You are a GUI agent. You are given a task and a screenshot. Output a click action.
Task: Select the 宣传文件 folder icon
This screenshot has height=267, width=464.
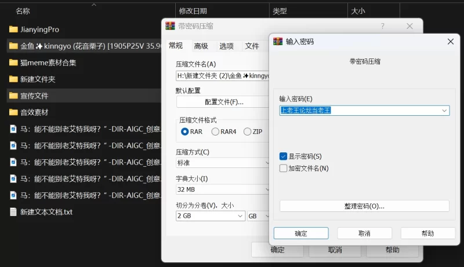(13, 96)
